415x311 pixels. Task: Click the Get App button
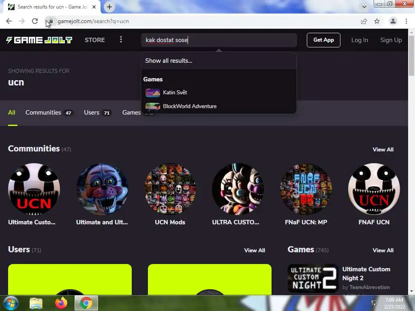click(x=323, y=40)
